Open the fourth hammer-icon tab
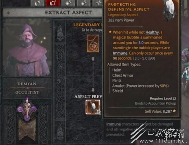This screenshot has height=145, width=189. 83,3
